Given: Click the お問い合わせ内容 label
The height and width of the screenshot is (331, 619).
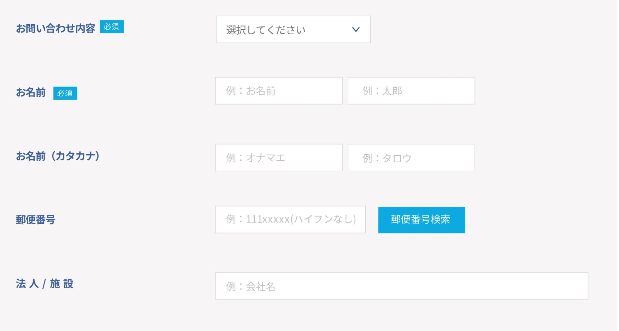Looking at the screenshot, I should click(x=55, y=28).
